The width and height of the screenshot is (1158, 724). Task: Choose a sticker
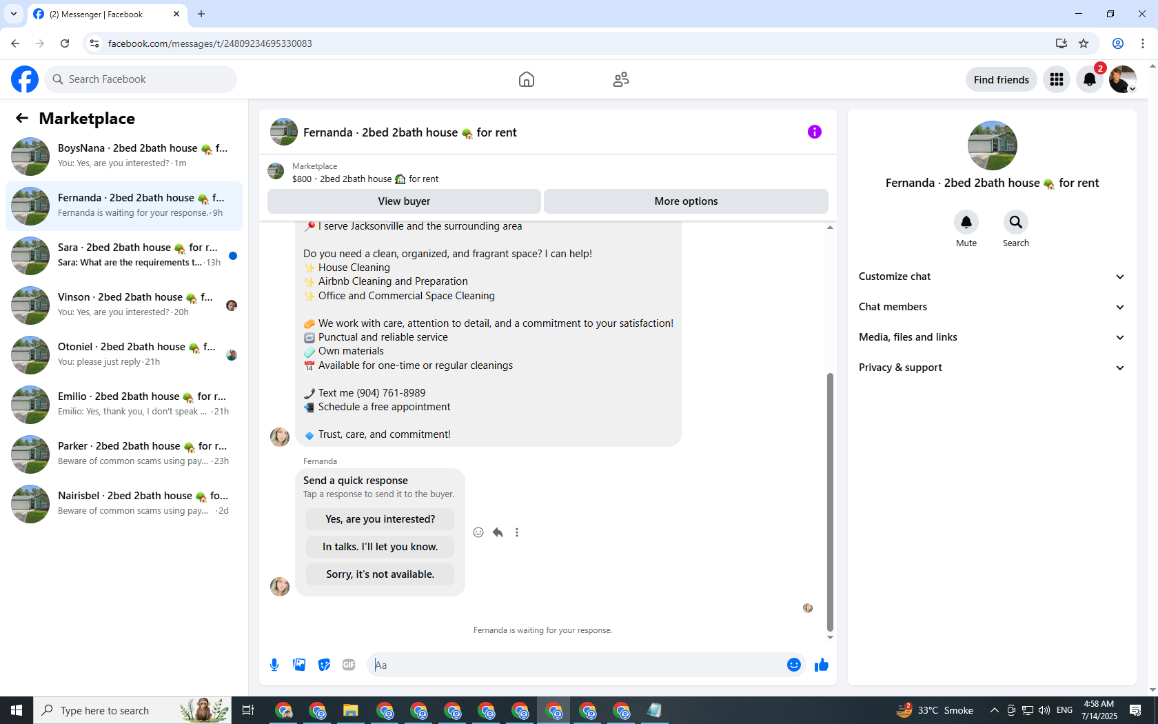click(324, 665)
